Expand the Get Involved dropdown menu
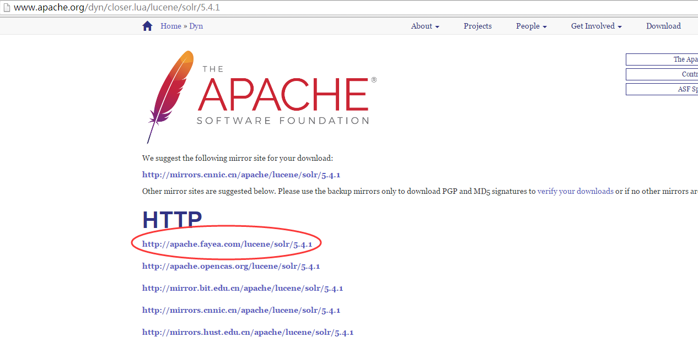This screenshot has width=698, height=353. tap(597, 26)
